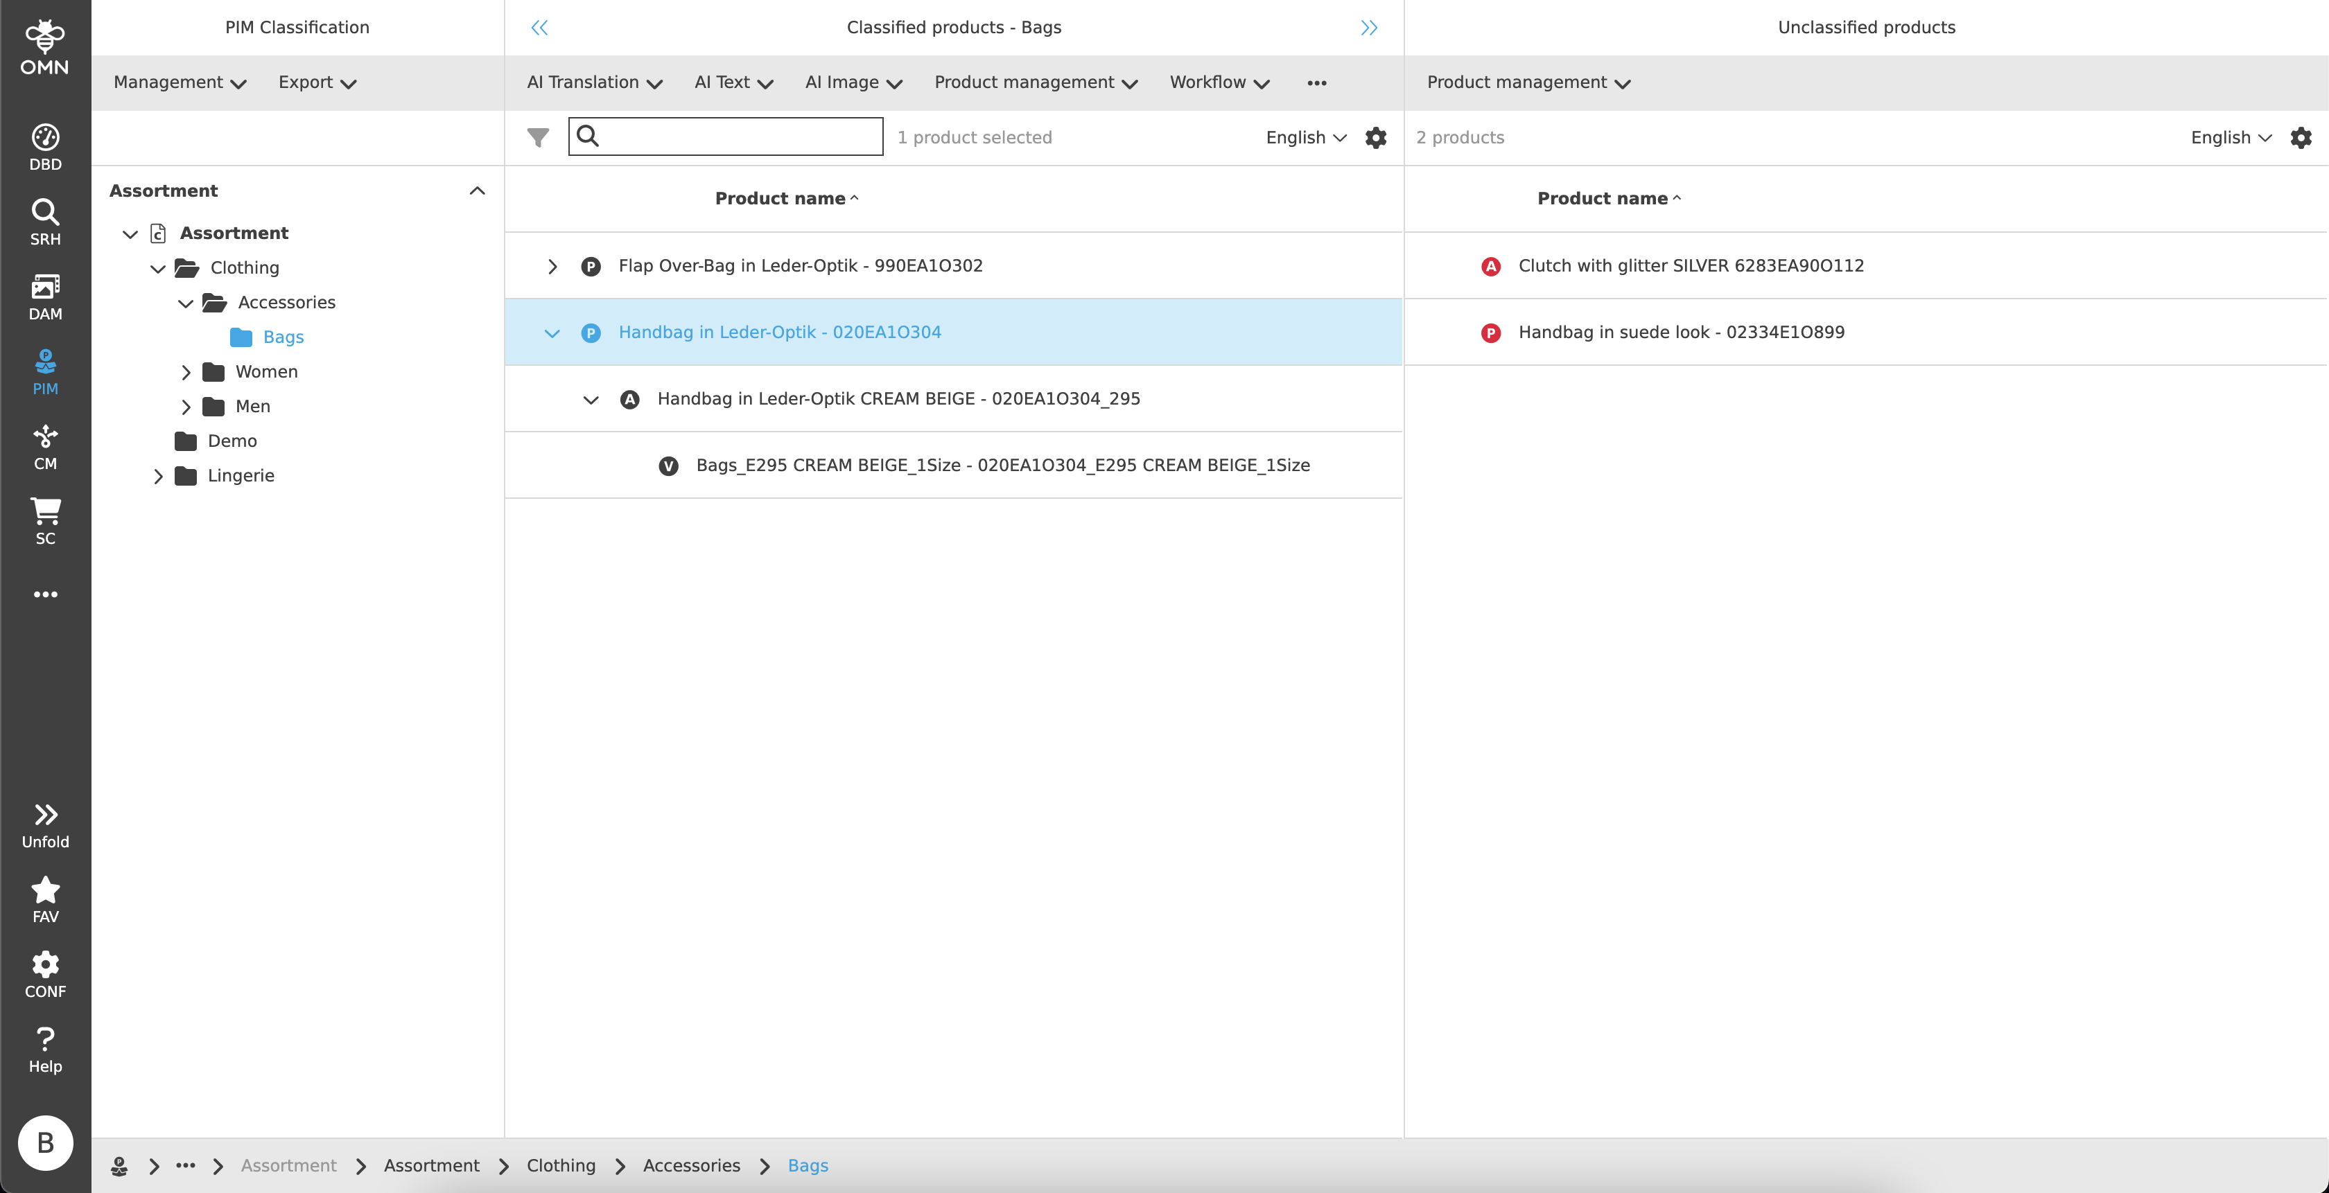Screen dimensions: 2329x1193
Task: Open the CM module in sidebar
Action: (45, 446)
